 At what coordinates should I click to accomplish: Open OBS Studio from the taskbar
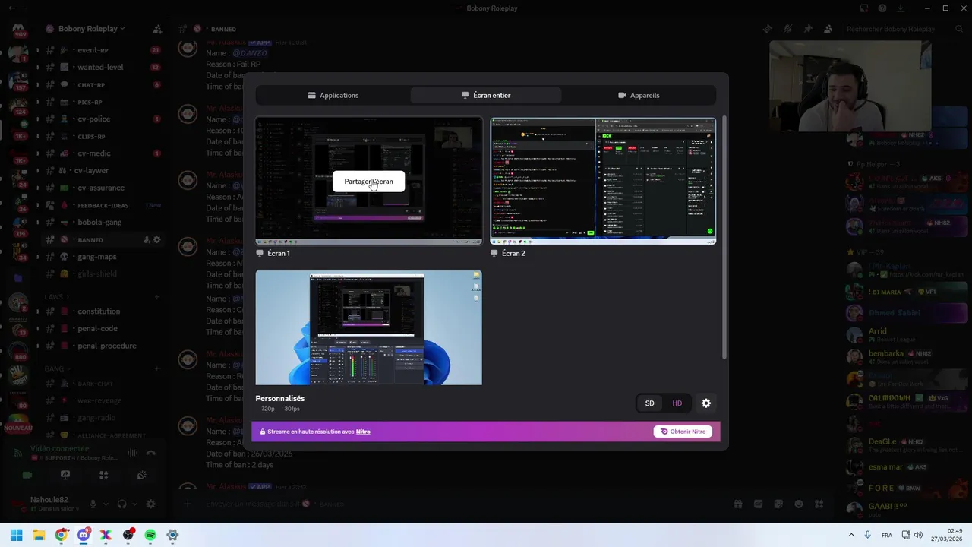(128, 535)
